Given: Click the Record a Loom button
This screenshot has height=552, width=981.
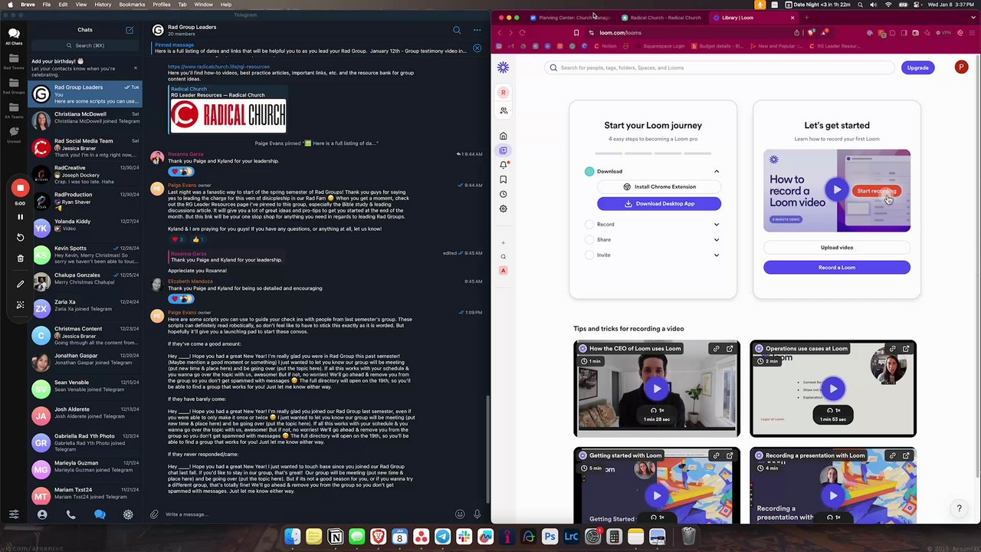Looking at the screenshot, I should 837,268.
